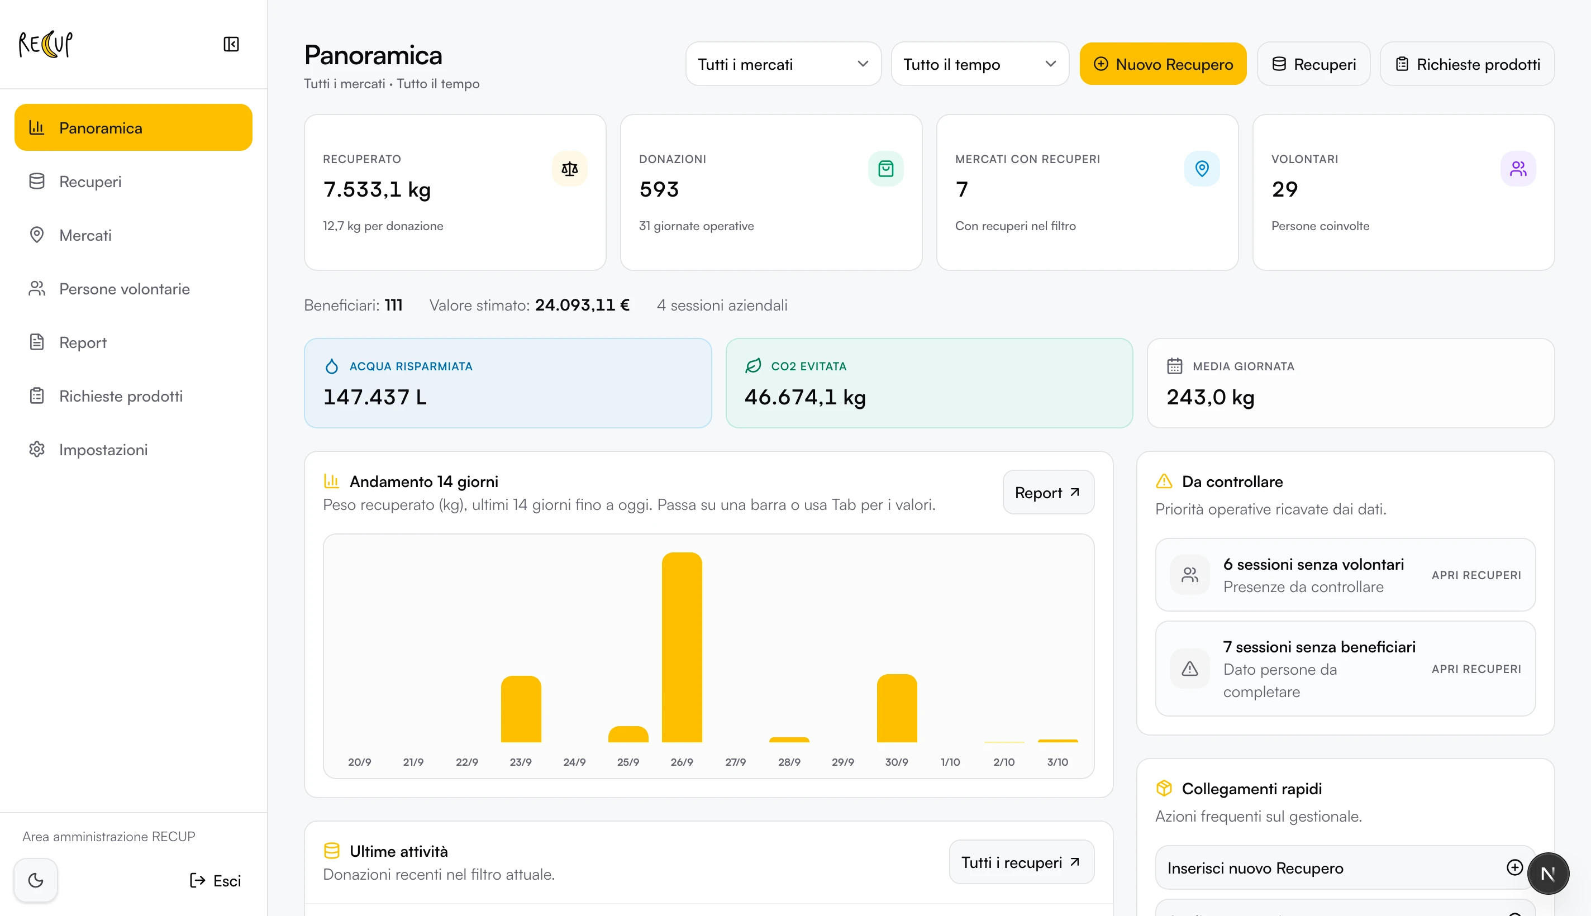Collapse the sidebar with the panel icon
This screenshot has width=1591, height=916.
click(231, 44)
